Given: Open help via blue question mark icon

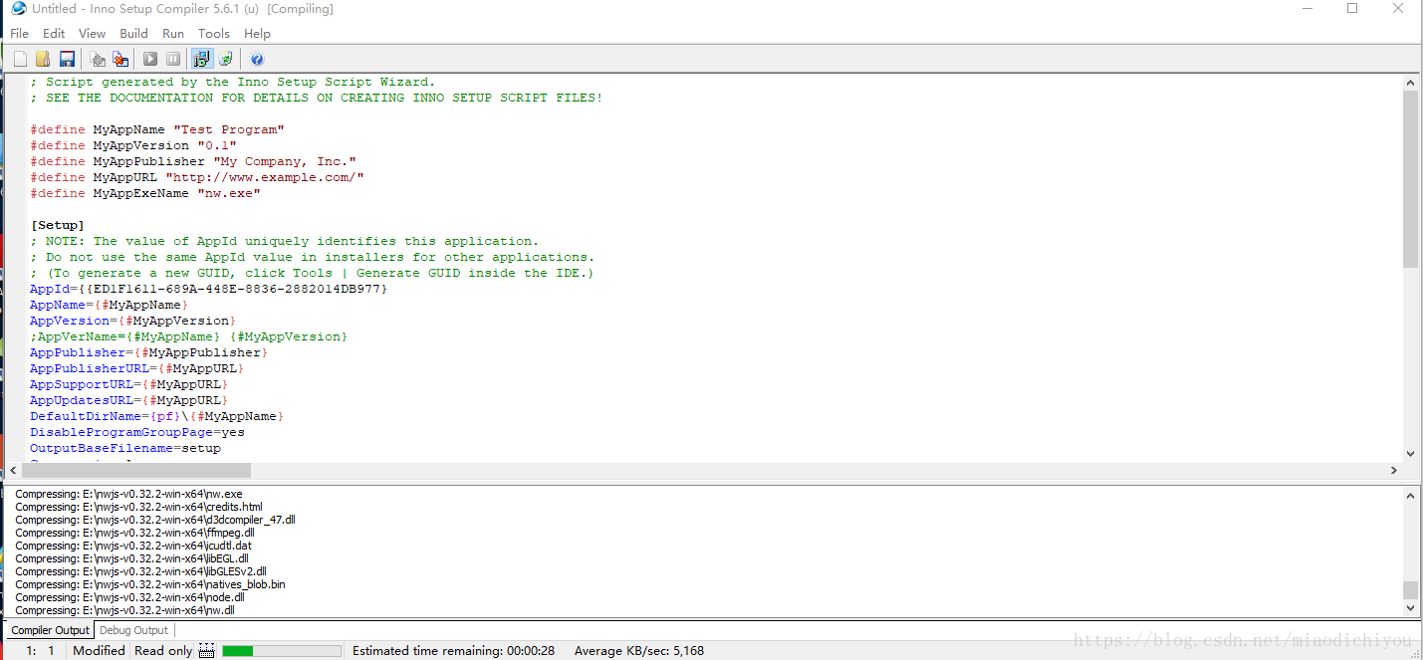Looking at the screenshot, I should click(x=257, y=59).
